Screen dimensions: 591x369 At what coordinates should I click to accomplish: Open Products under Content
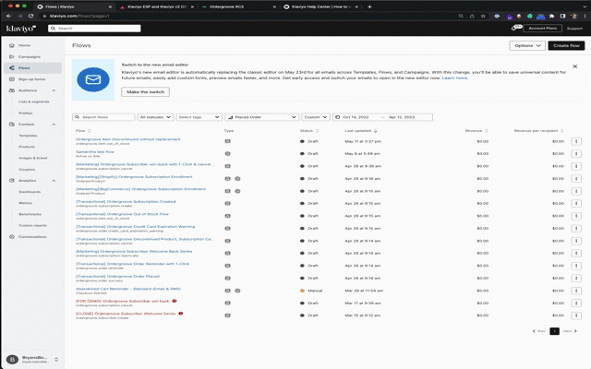pos(27,147)
